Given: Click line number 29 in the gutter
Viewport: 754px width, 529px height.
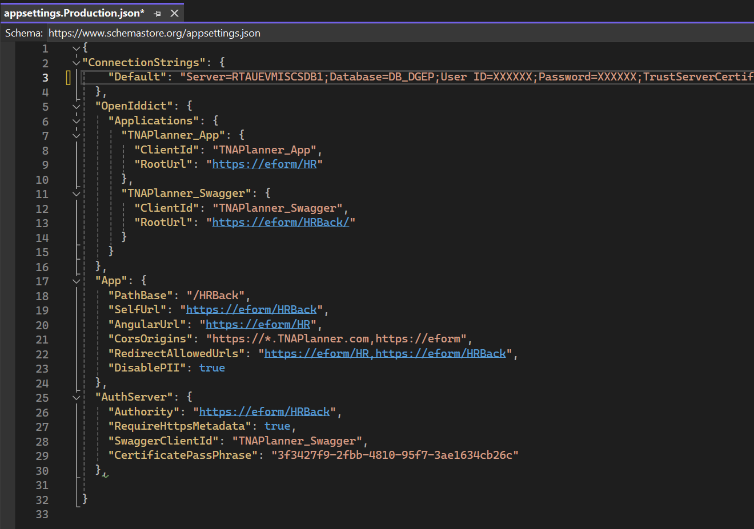Looking at the screenshot, I should [x=42, y=456].
